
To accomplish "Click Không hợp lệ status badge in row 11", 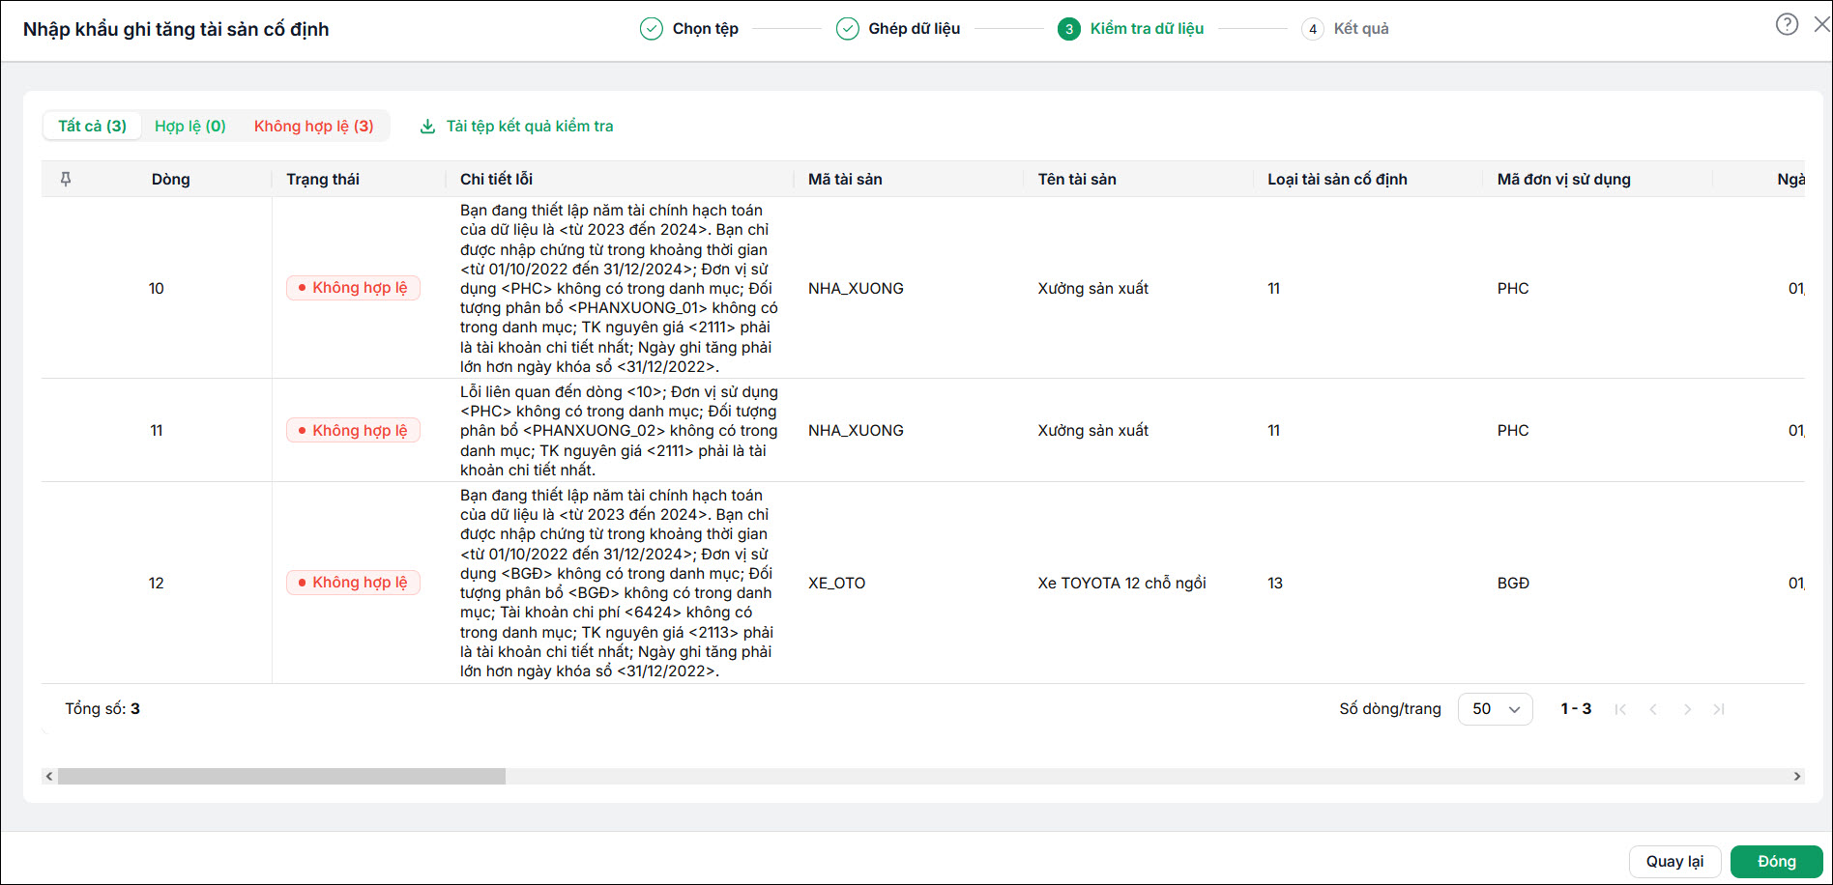I will click(x=353, y=431).
